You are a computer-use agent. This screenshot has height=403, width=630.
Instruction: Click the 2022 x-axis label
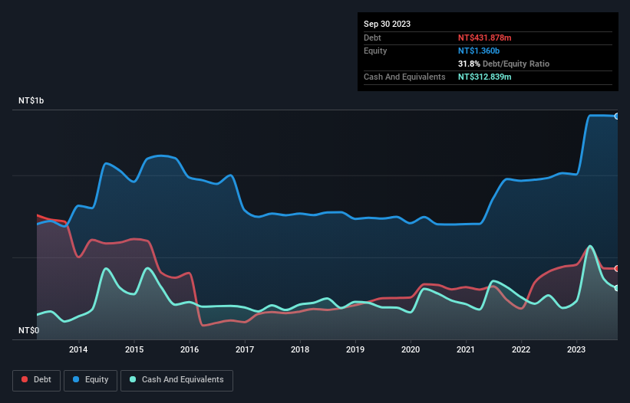click(x=521, y=349)
